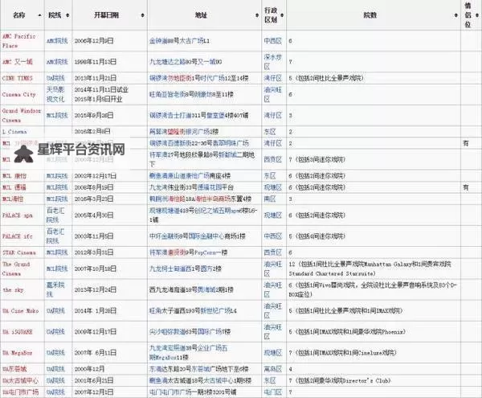Sort the table by the 名称 column arrow
The width and height of the screenshot is (482, 398).
click(39, 15)
